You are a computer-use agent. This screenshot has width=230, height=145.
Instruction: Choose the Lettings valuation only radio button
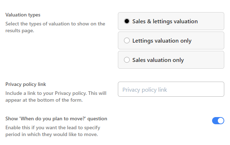(x=126, y=41)
